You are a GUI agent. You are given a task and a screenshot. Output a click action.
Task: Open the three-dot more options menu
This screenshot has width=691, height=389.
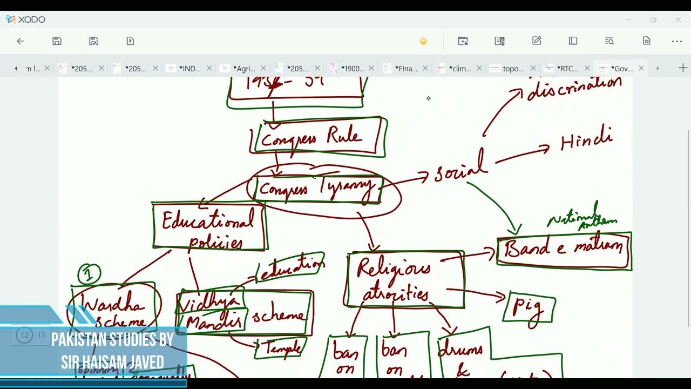pos(677,41)
